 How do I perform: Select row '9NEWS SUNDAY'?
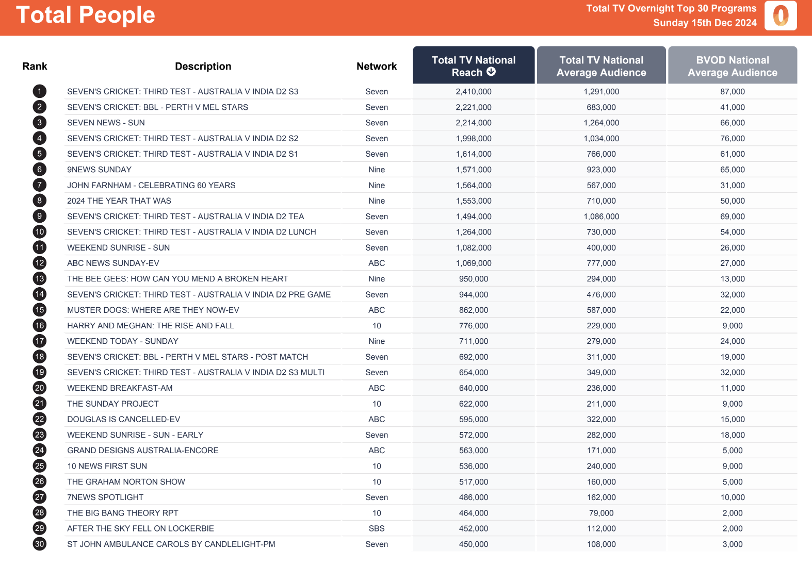point(99,170)
